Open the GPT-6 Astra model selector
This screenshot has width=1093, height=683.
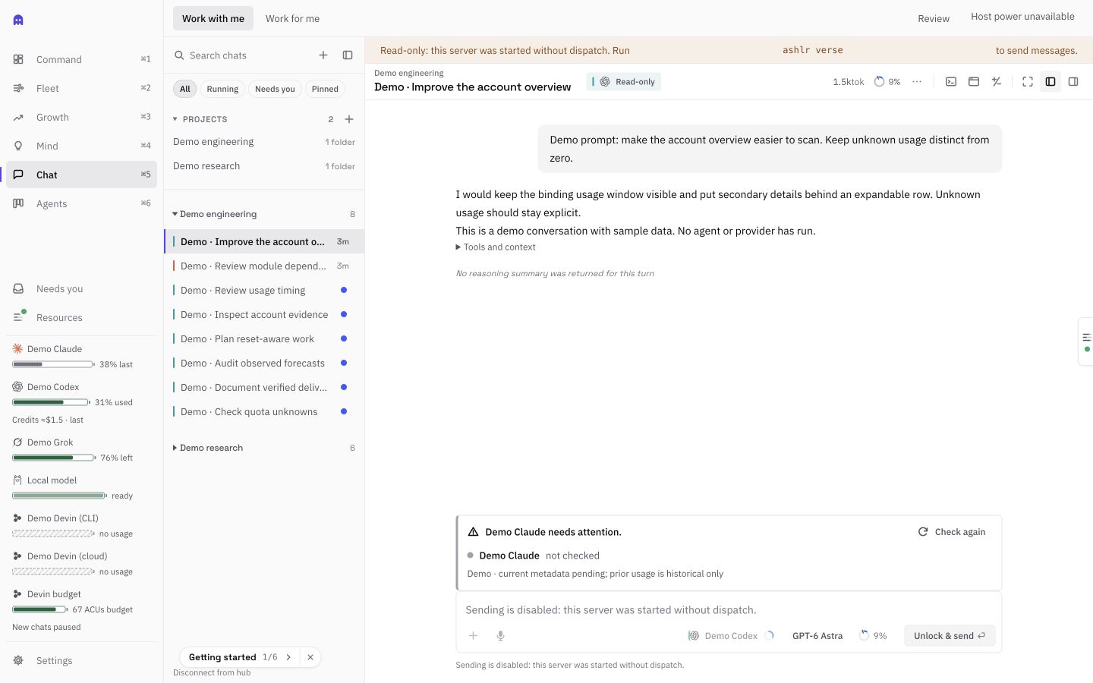pos(817,636)
